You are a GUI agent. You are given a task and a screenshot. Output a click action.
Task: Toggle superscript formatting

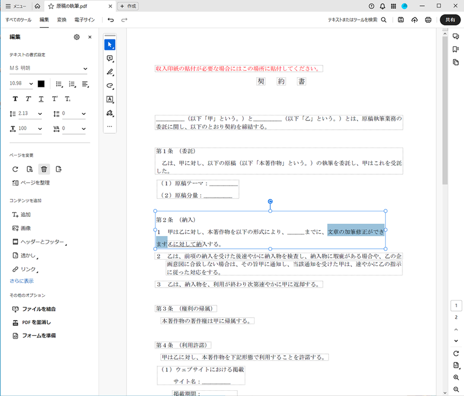tap(55, 99)
